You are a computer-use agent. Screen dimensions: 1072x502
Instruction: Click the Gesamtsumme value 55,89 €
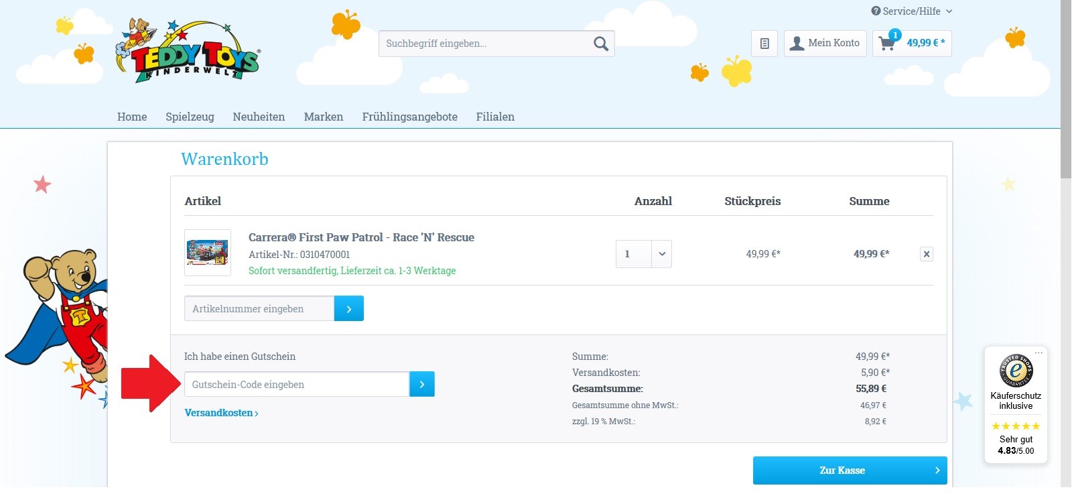[871, 389]
